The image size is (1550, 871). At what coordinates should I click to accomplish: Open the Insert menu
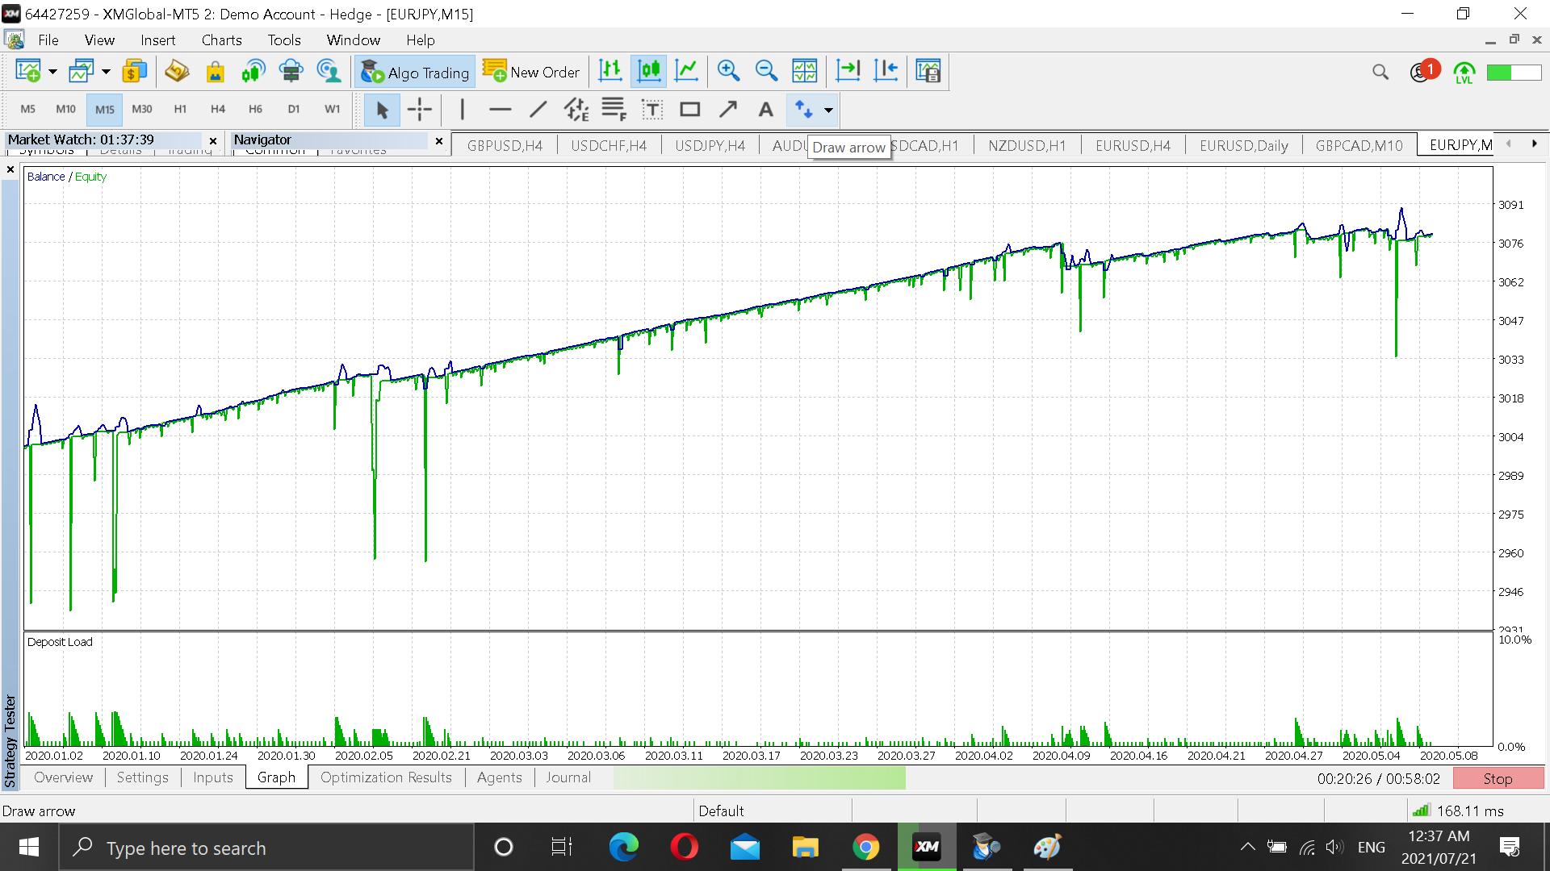pyautogui.click(x=157, y=40)
